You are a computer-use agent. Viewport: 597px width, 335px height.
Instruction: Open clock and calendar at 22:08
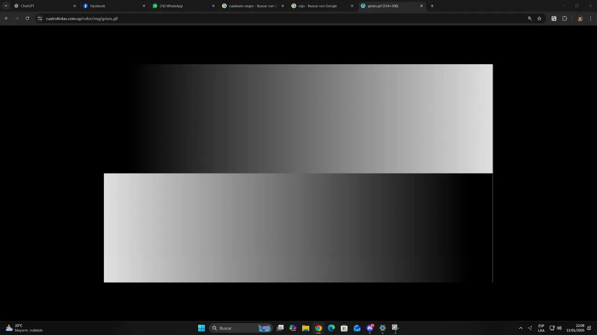tap(575, 328)
